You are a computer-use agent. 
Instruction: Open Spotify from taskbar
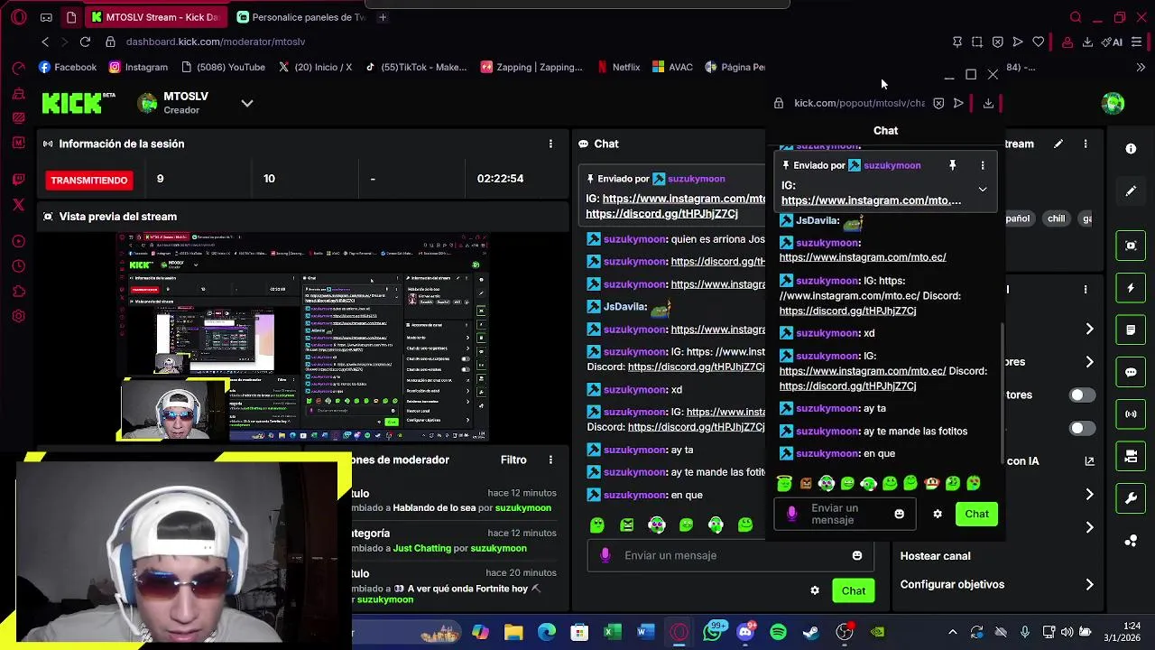coord(779,632)
